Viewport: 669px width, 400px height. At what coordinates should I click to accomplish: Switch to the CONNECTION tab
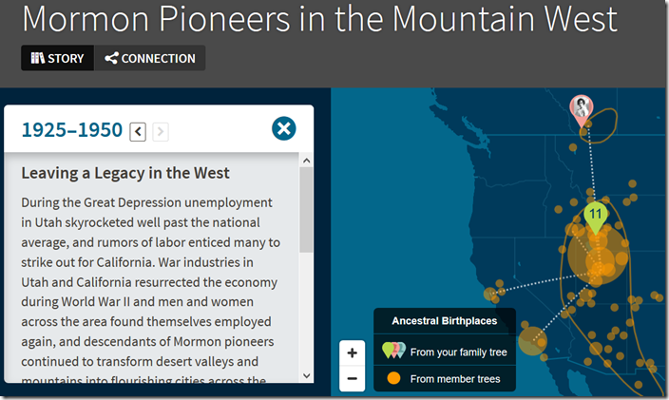coord(150,58)
